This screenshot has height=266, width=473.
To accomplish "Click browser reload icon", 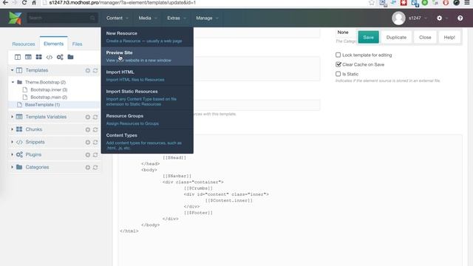I will [24, 3].
